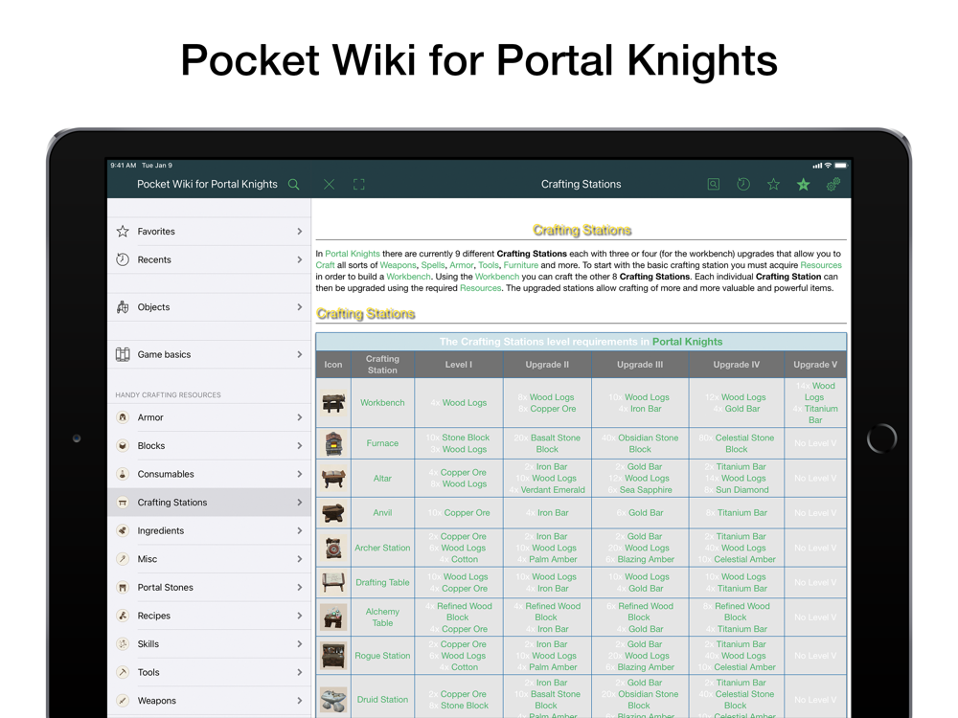
Task: Open the Workbench icon thumbnail in table
Action: tap(333, 403)
